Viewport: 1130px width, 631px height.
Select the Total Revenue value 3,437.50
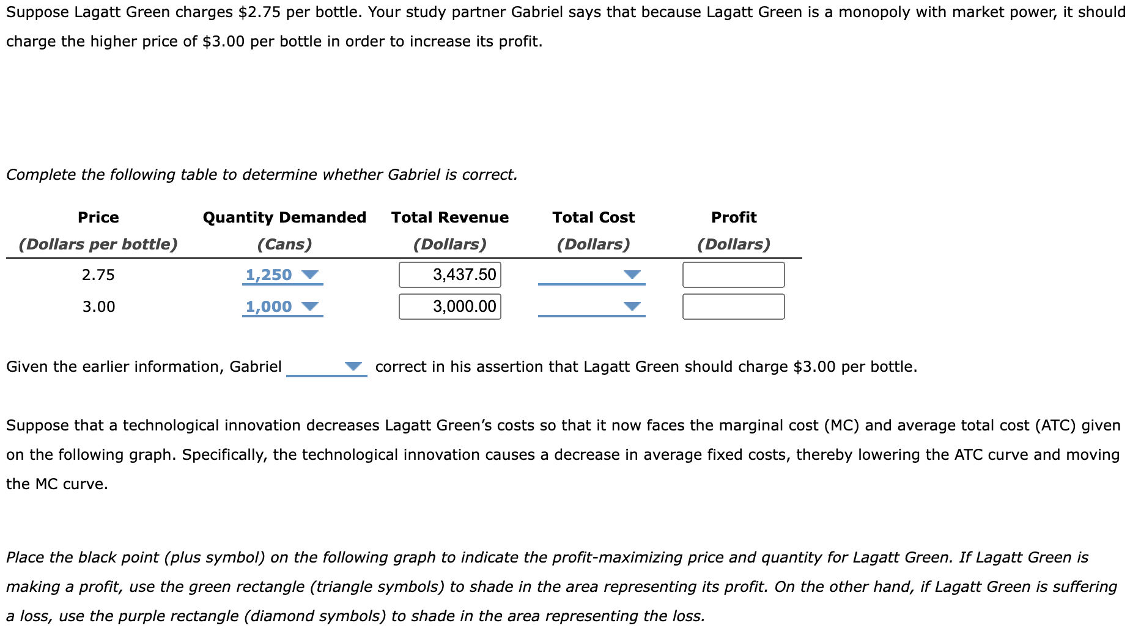tap(449, 275)
